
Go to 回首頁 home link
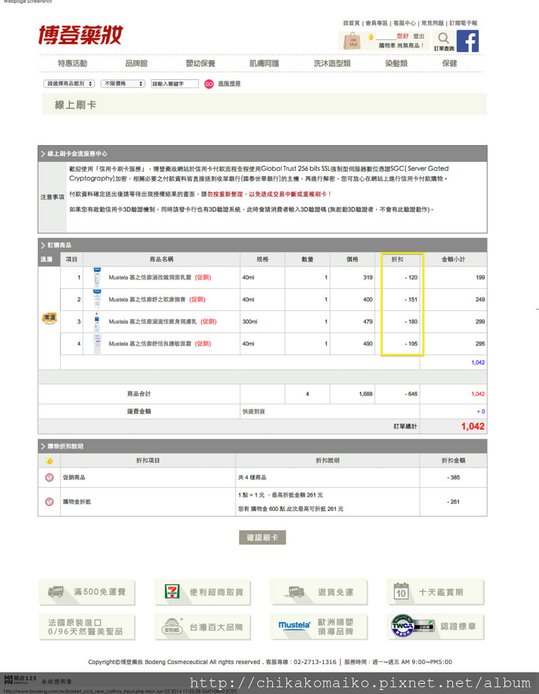point(351,23)
